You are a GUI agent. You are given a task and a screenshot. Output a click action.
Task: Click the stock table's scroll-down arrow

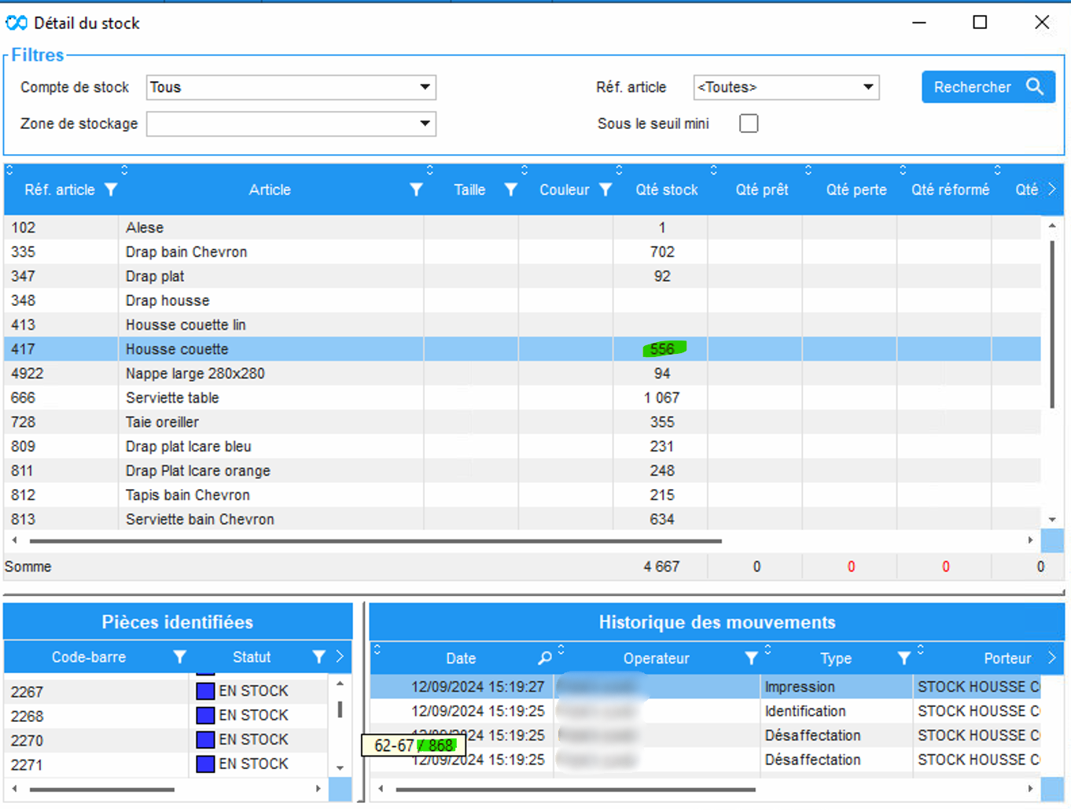pos(1052,520)
